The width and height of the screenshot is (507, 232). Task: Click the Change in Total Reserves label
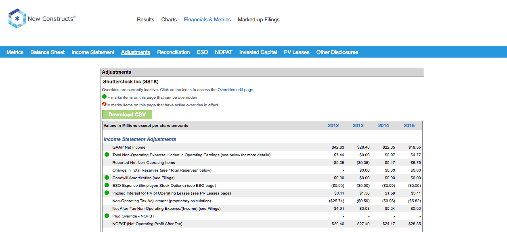tap(162, 170)
